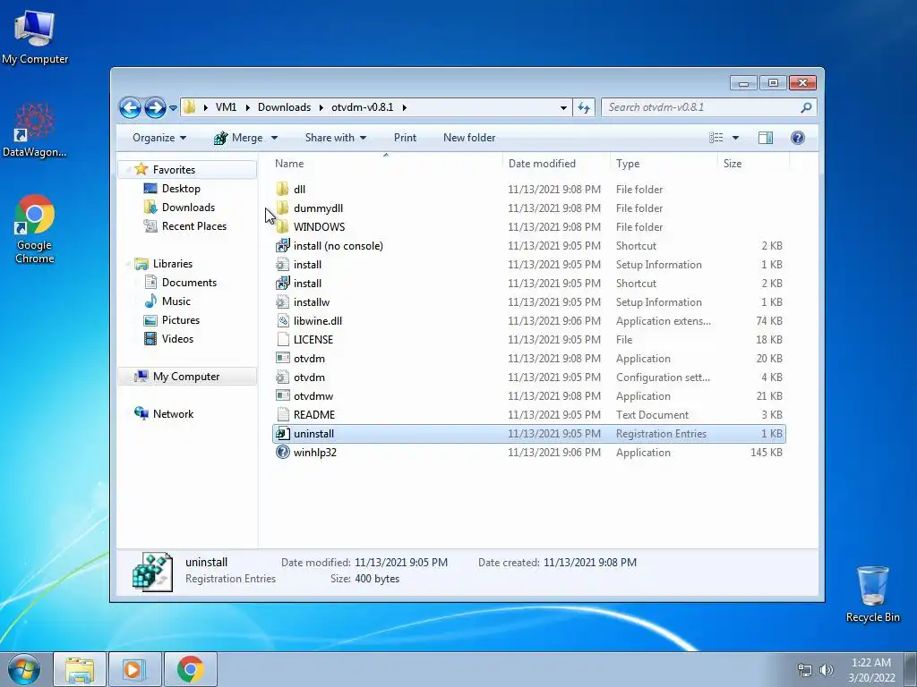Click Print in the toolbar

[x=405, y=138]
